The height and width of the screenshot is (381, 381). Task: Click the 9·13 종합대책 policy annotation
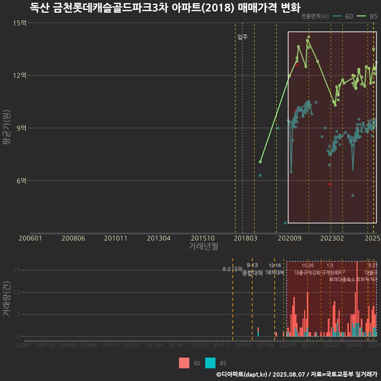tap(252, 269)
